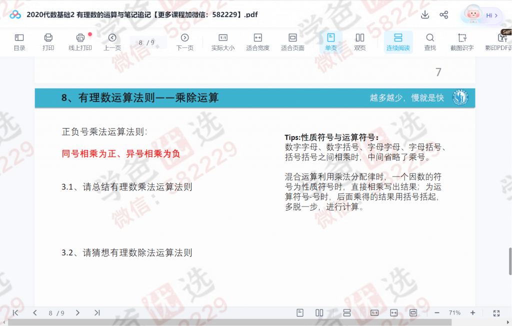Click the cloud drive logo icon
The width and height of the screenshot is (512, 326).
pos(15,14)
